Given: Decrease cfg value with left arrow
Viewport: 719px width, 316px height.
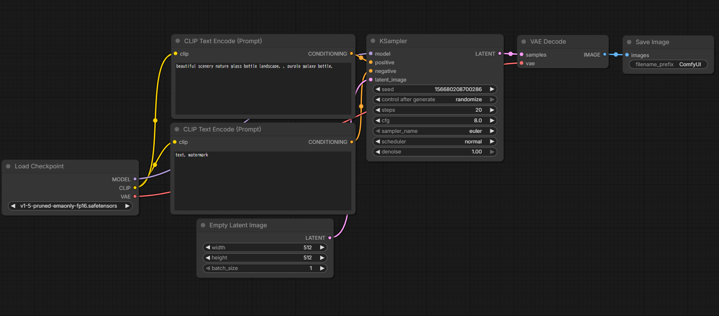Looking at the screenshot, I should click(x=378, y=121).
